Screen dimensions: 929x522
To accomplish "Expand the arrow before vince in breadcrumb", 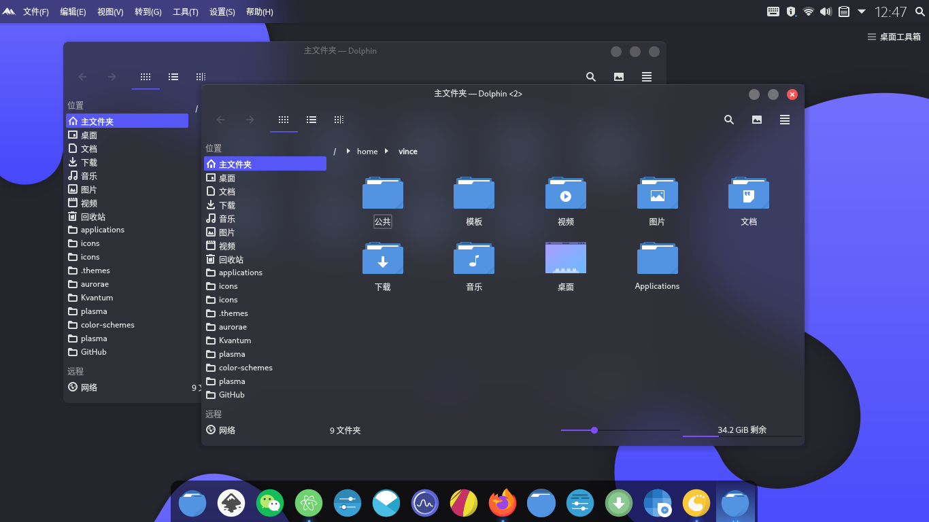I will [386, 152].
